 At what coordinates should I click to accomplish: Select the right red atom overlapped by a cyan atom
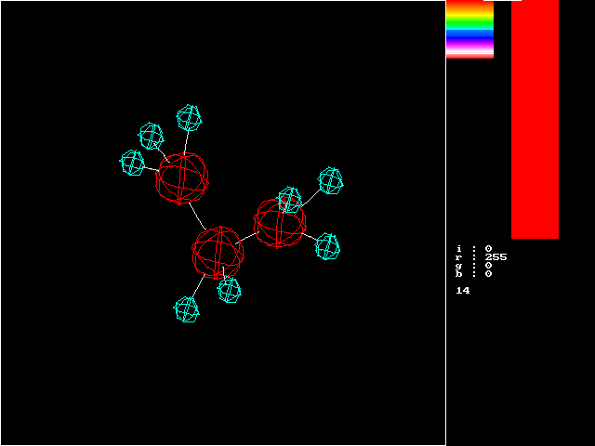280,223
